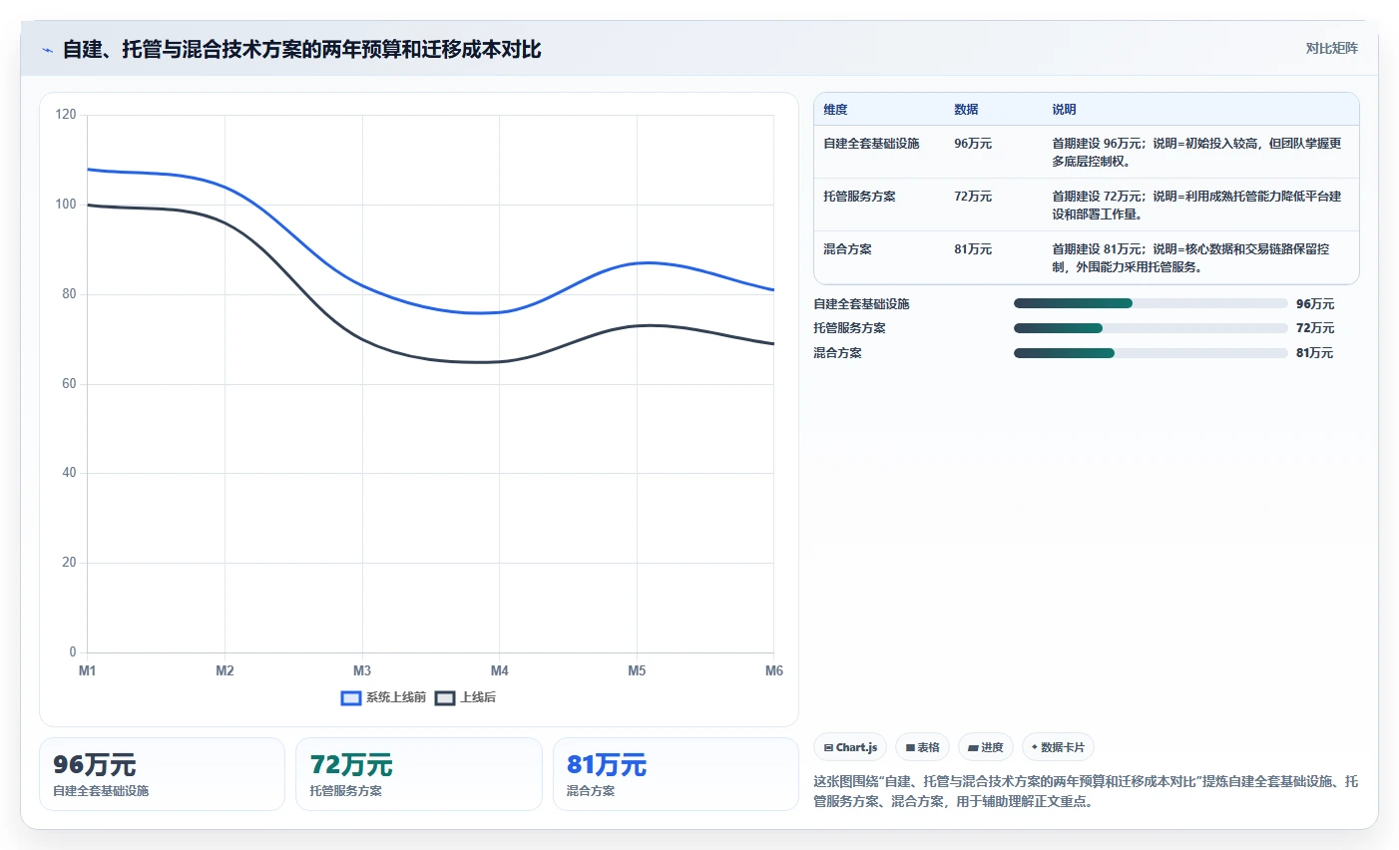Click the 72万元 table cell
The width and height of the screenshot is (1399, 850).
point(973,197)
